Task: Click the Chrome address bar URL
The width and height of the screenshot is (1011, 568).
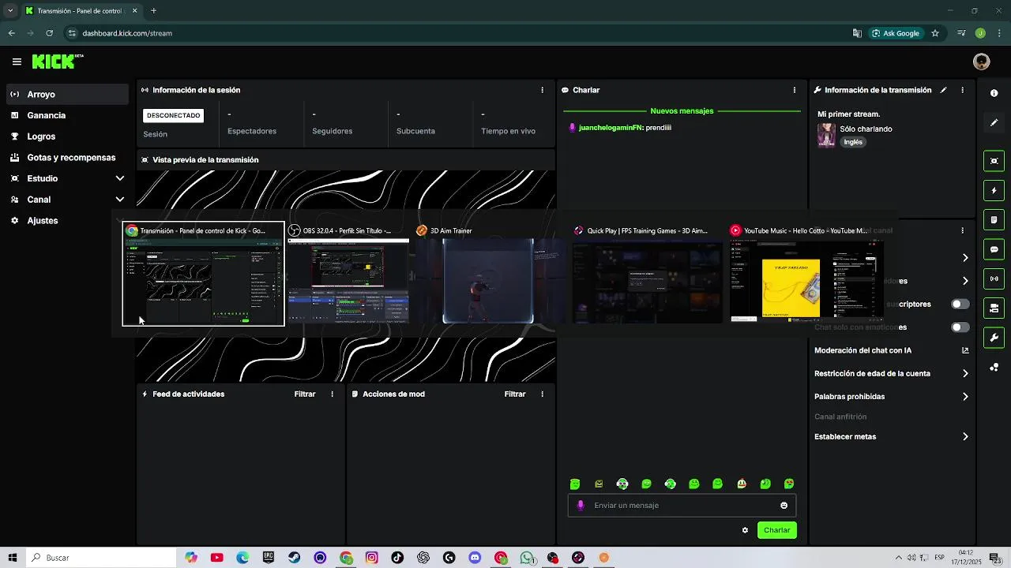Action: (127, 33)
